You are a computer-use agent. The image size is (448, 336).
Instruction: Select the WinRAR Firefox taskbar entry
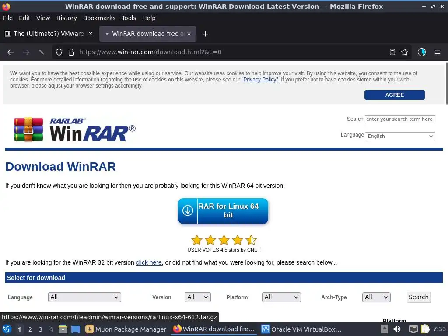tap(214, 329)
